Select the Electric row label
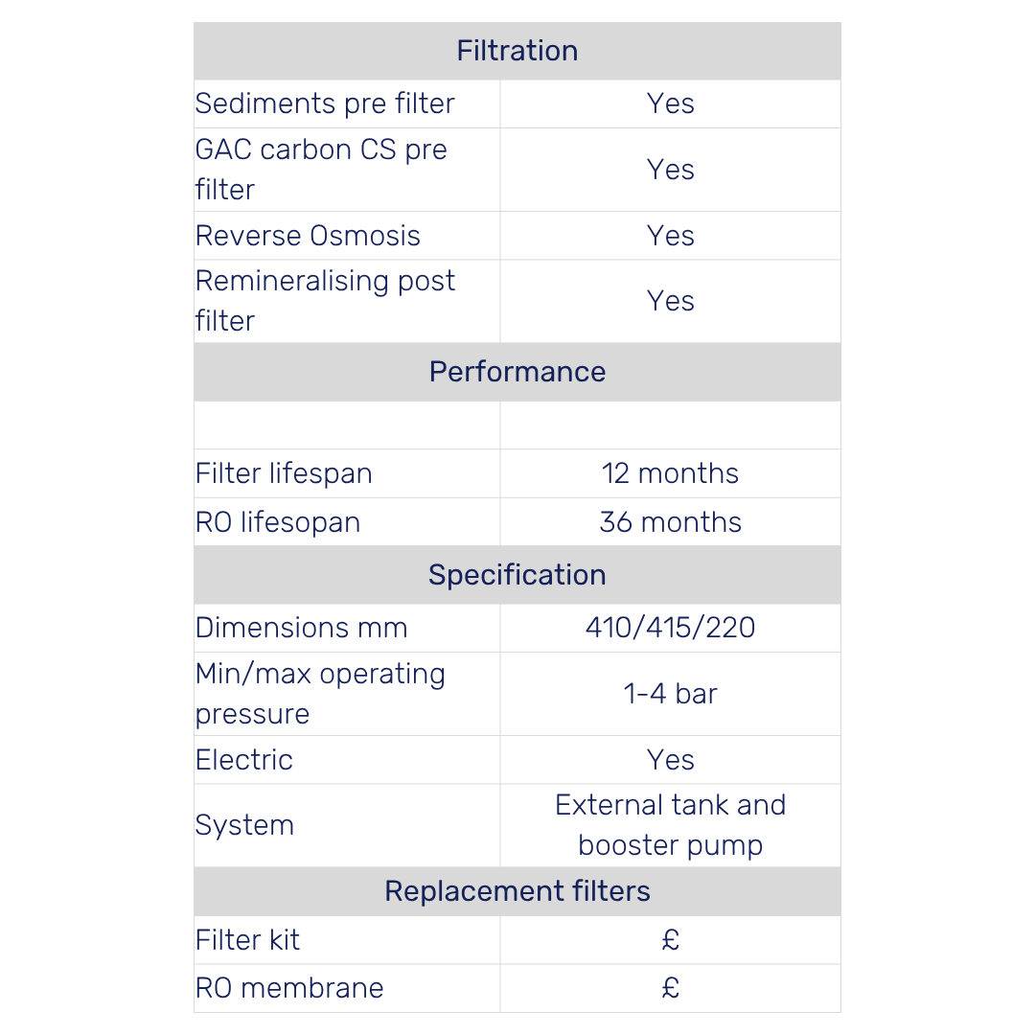 coord(243,760)
